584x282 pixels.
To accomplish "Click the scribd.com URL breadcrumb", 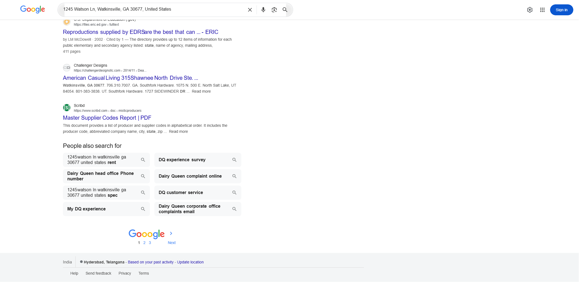I will [108, 111].
